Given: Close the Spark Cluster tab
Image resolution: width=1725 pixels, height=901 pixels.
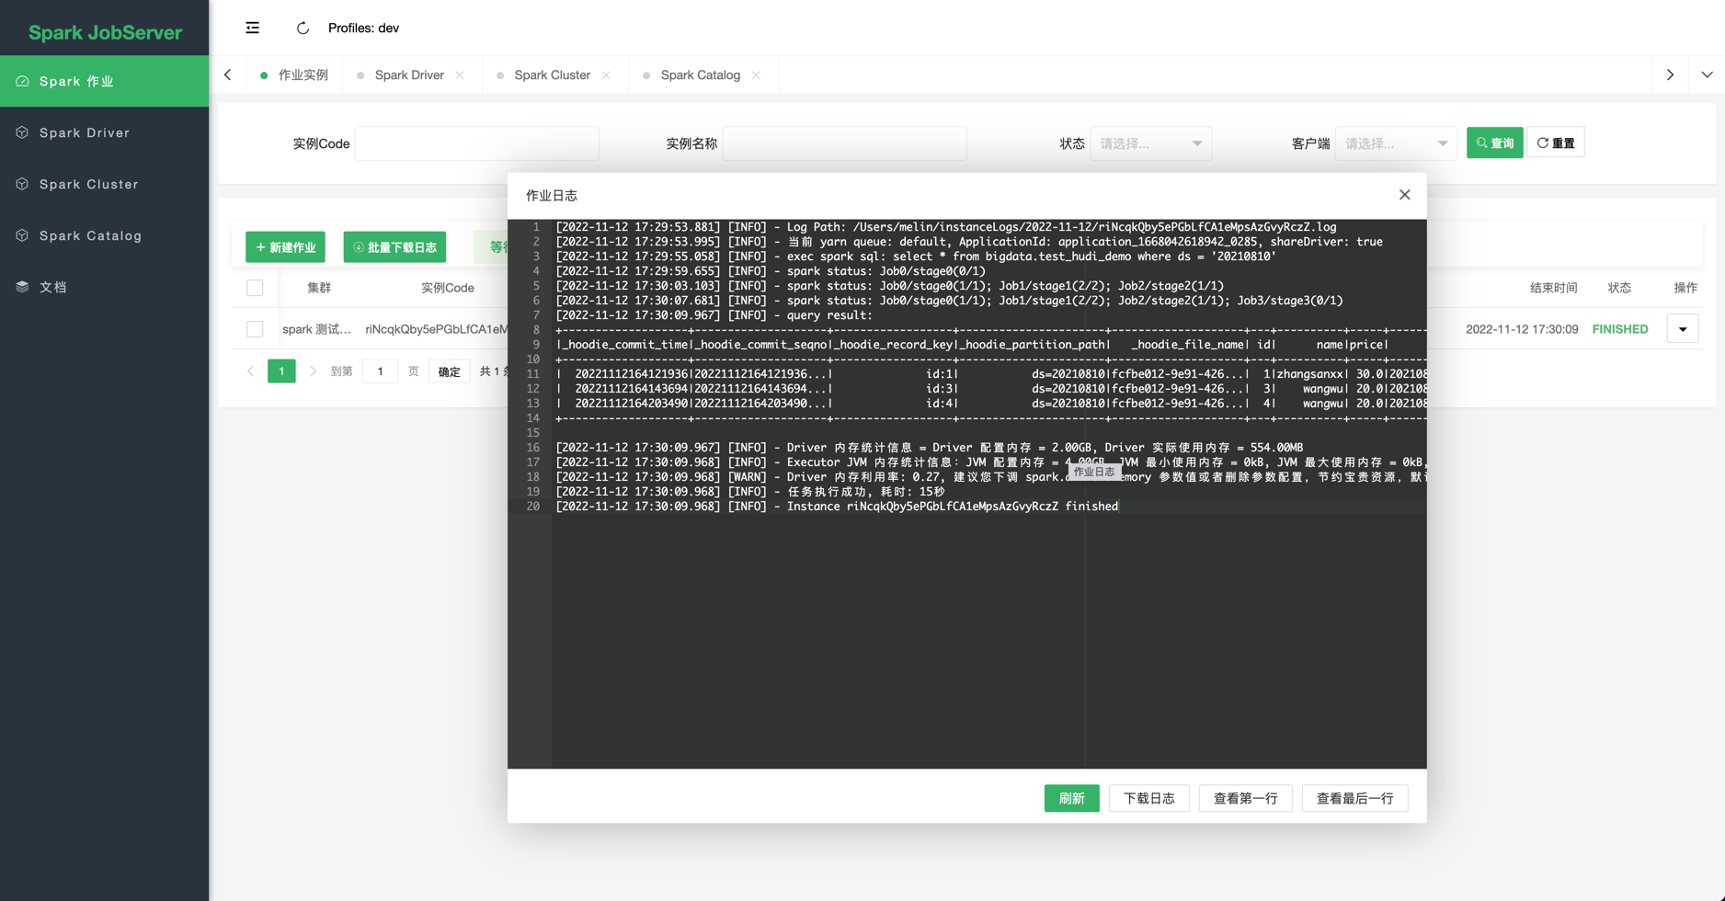Looking at the screenshot, I should [606, 75].
